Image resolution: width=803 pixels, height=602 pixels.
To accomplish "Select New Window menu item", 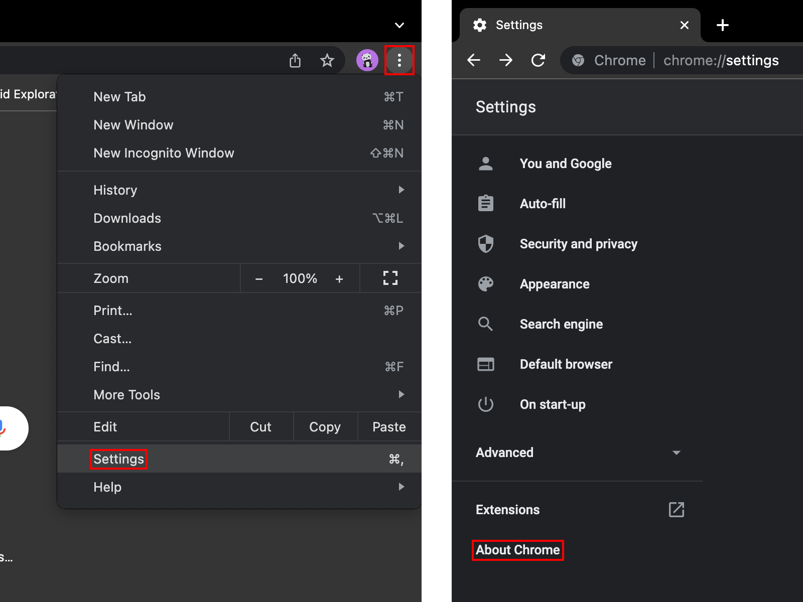I will tap(239, 125).
